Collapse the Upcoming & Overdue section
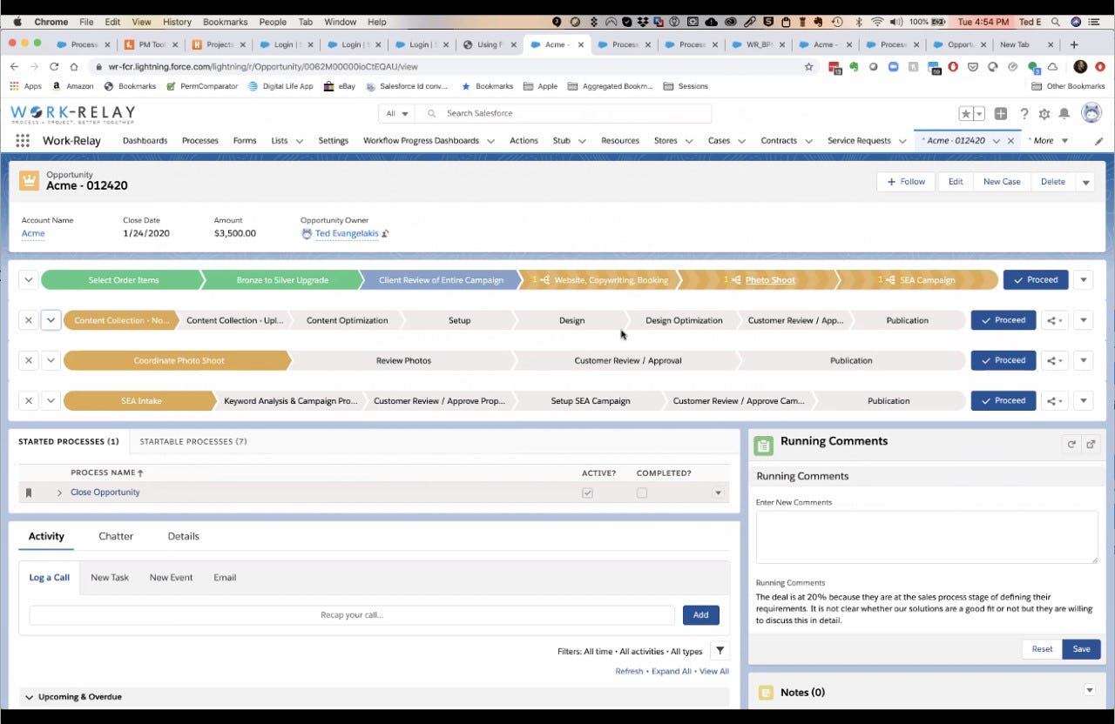This screenshot has height=724, width=1115. click(29, 696)
